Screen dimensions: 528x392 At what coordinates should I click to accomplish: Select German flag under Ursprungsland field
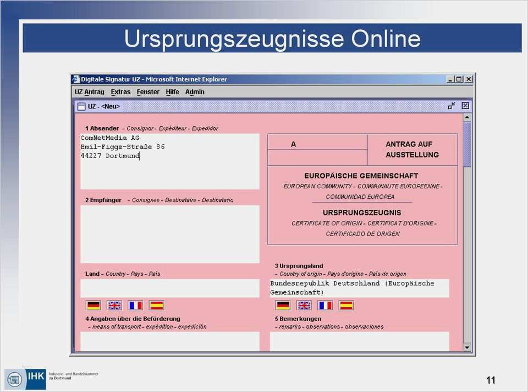coord(283,305)
